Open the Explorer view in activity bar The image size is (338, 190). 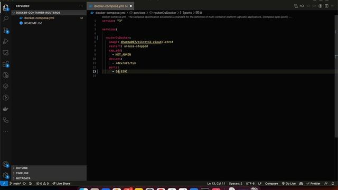tap(6, 8)
